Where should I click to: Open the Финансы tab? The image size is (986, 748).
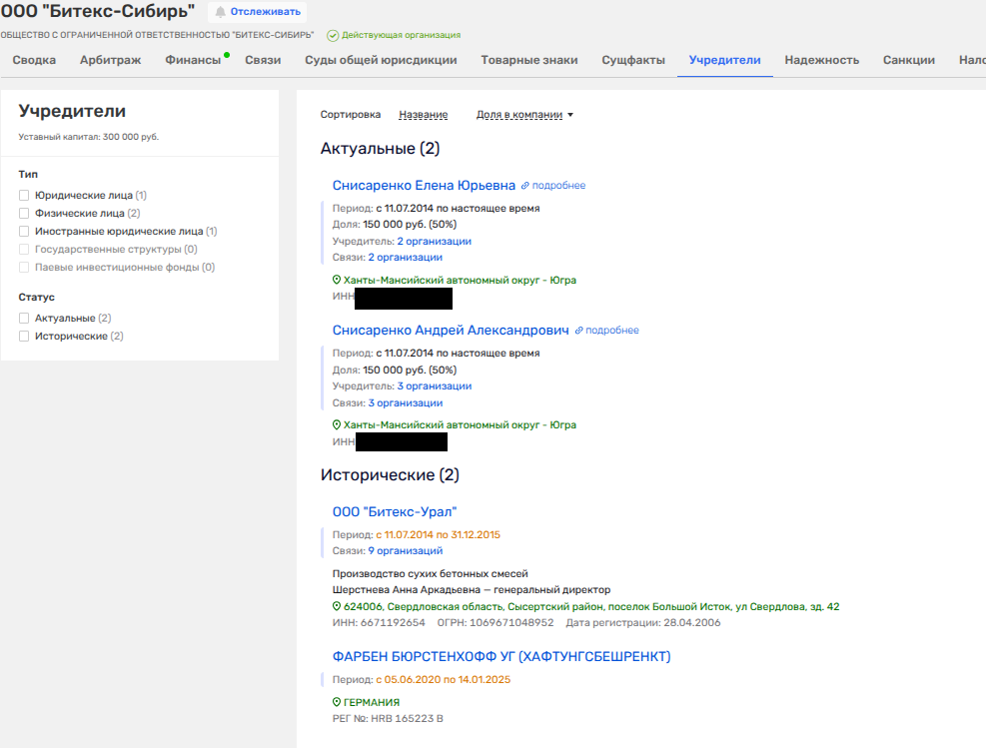[x=193, y=60]
